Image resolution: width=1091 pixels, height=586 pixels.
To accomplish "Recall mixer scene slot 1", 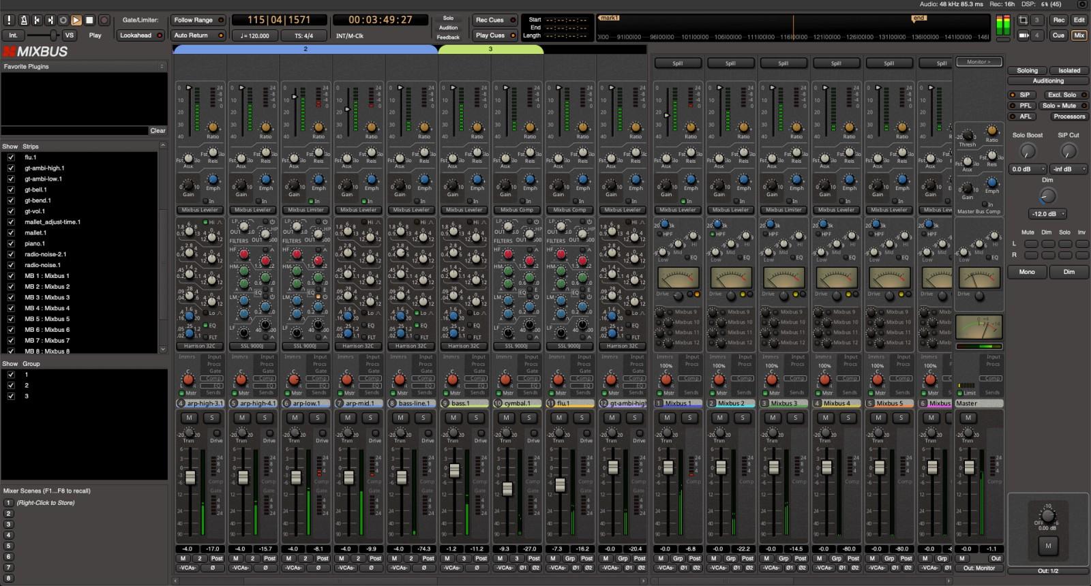I will (9, 503).
